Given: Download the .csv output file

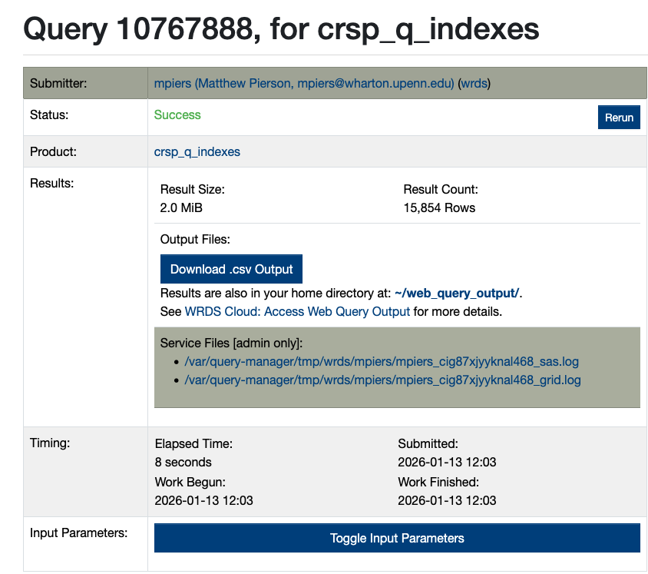Looking at the screenshot, I should [231, 269].
